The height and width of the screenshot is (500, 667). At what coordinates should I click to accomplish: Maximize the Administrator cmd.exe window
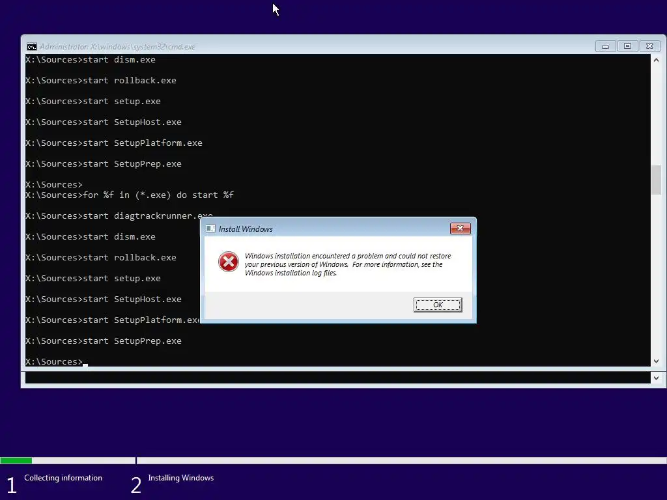627,46
